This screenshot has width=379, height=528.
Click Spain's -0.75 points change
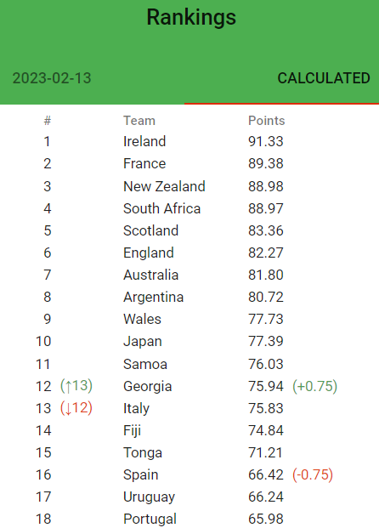point(313,474)
